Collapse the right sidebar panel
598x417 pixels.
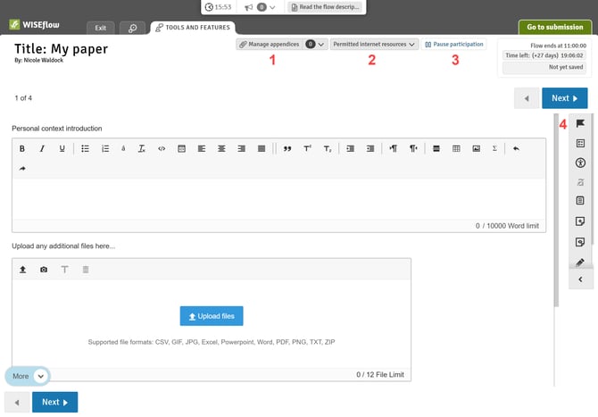pos(580,279)
